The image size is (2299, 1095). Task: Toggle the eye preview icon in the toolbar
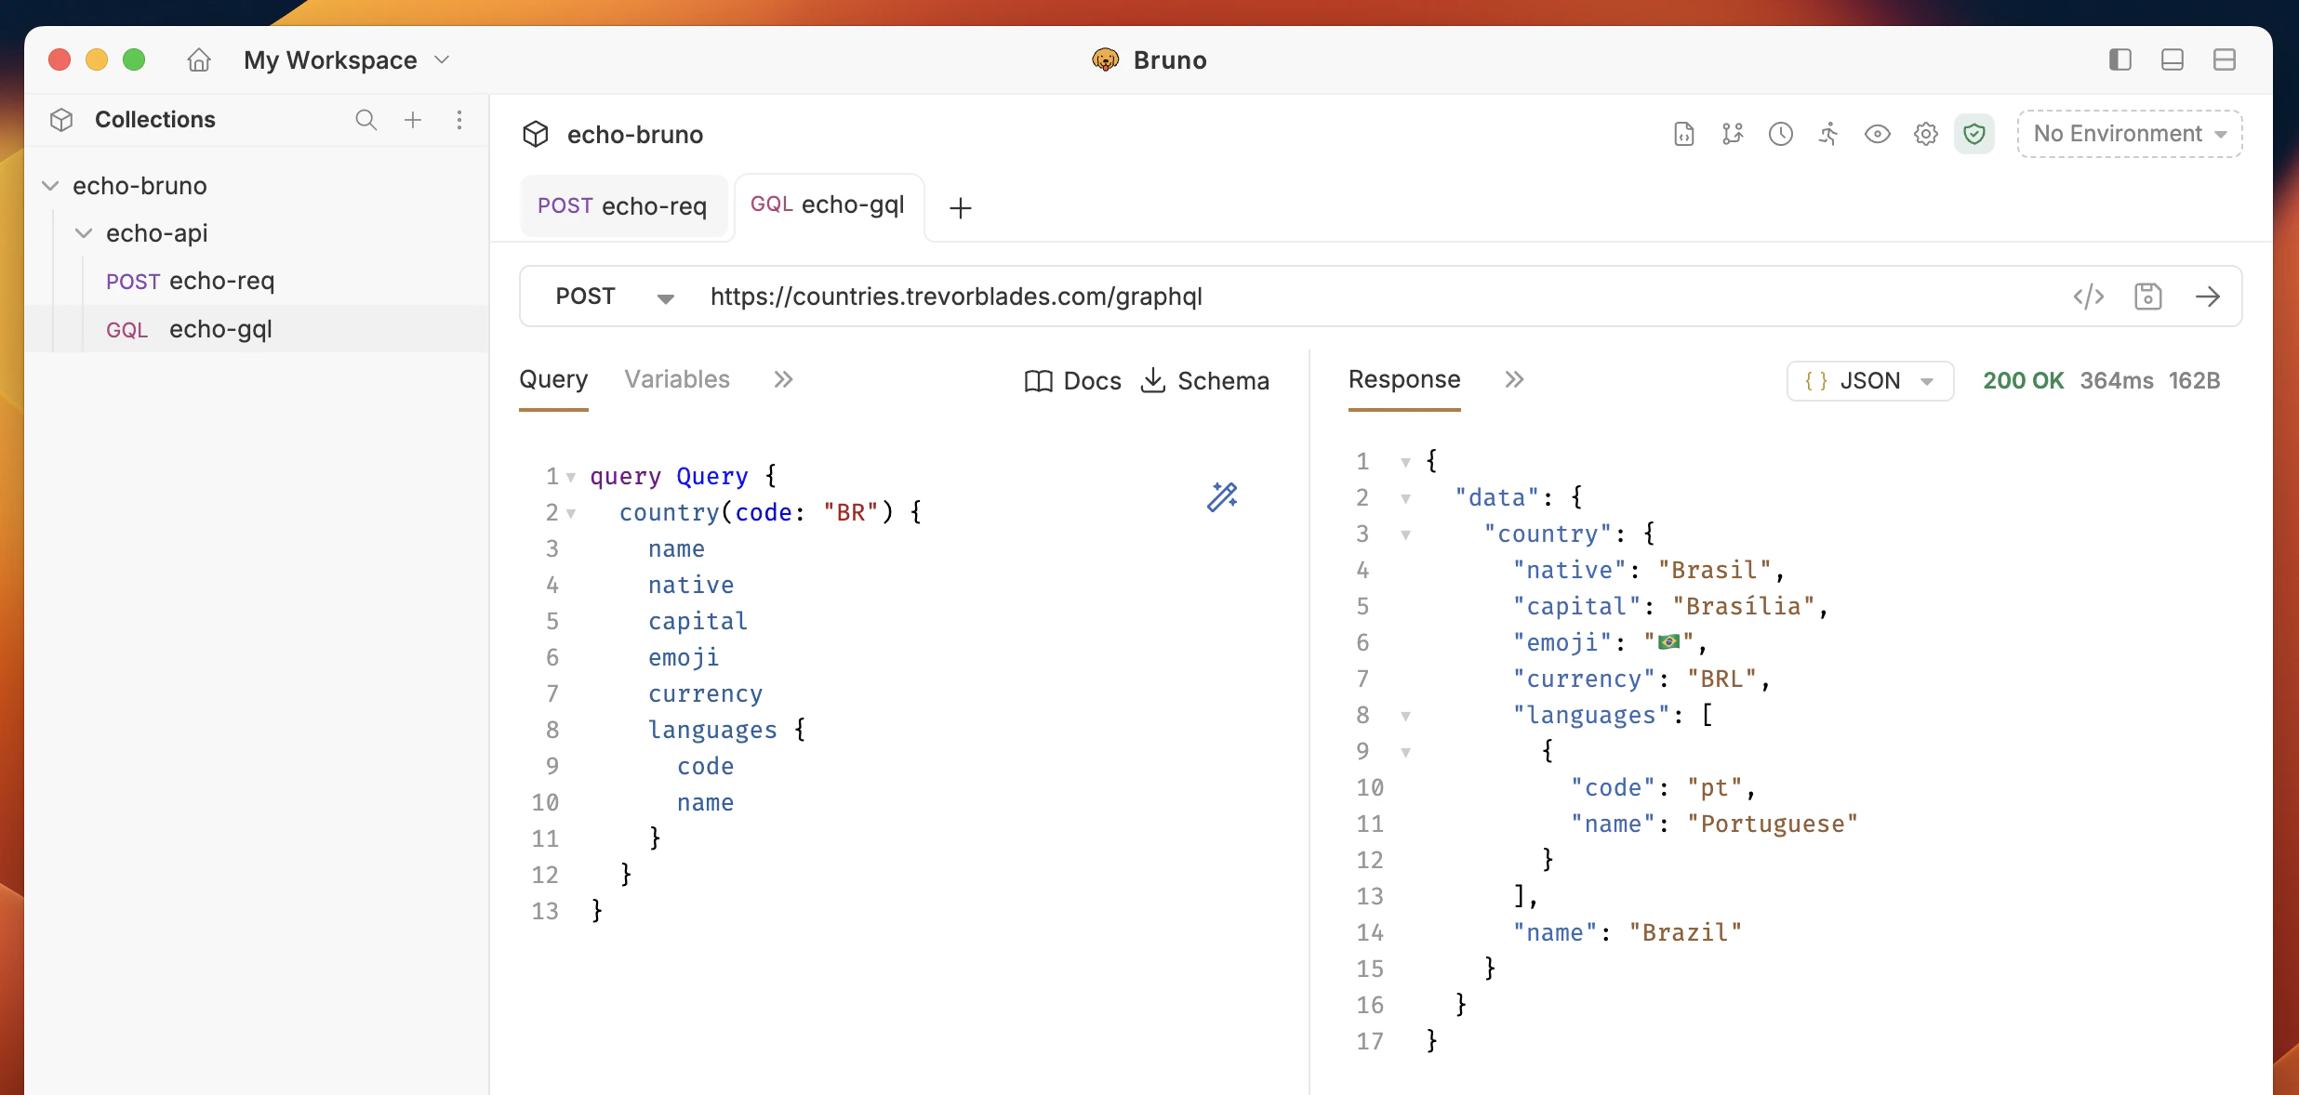point(1877,133)
